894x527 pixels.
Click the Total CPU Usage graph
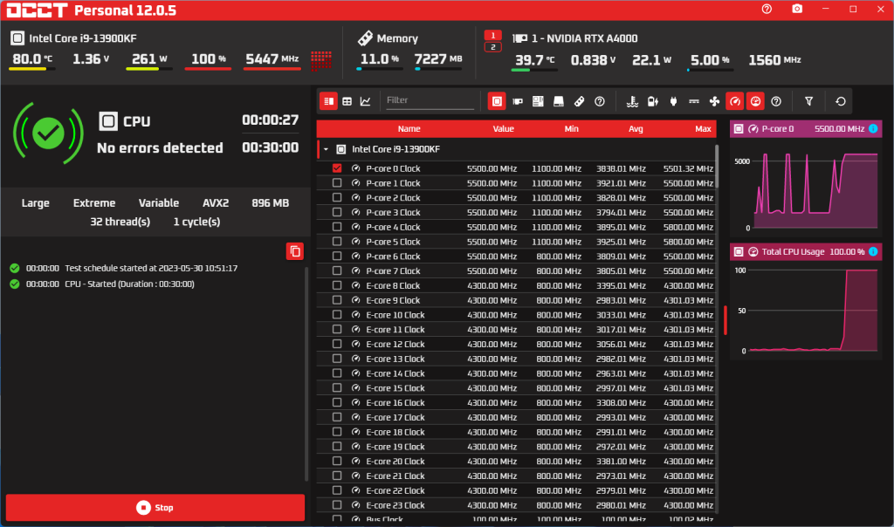click(x=806, y=311)
